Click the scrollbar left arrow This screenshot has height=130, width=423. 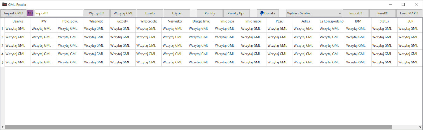pyautogui.click(x=2, y=127)
